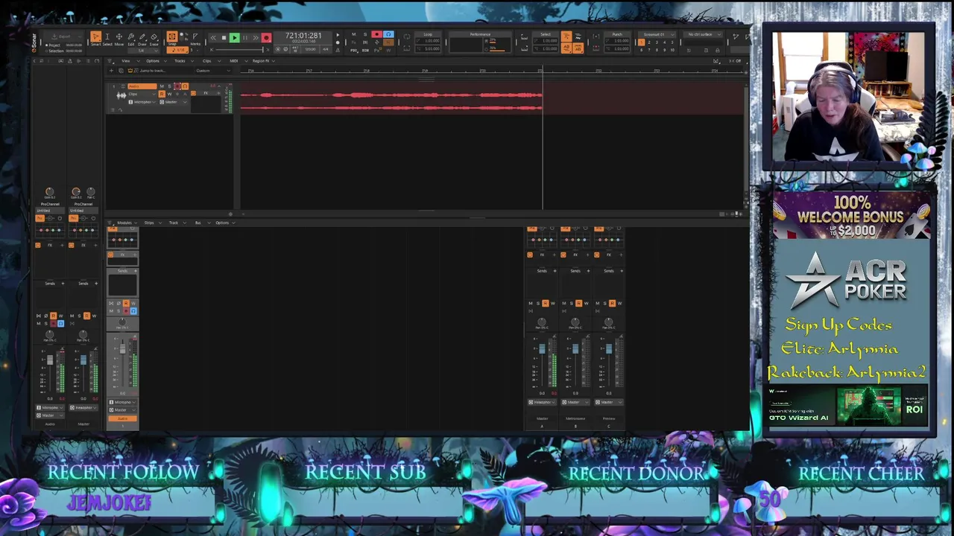Choose the Edit tool

pos(130,38)
